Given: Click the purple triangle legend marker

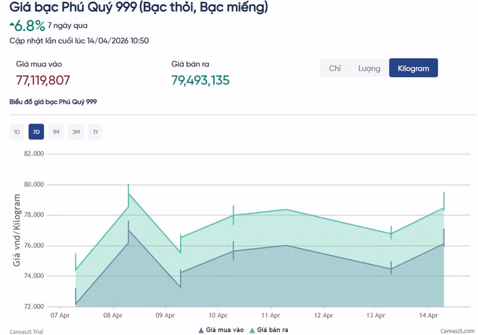Looking at the screenshot, I should pyautogui.click(x=201, y=331).
